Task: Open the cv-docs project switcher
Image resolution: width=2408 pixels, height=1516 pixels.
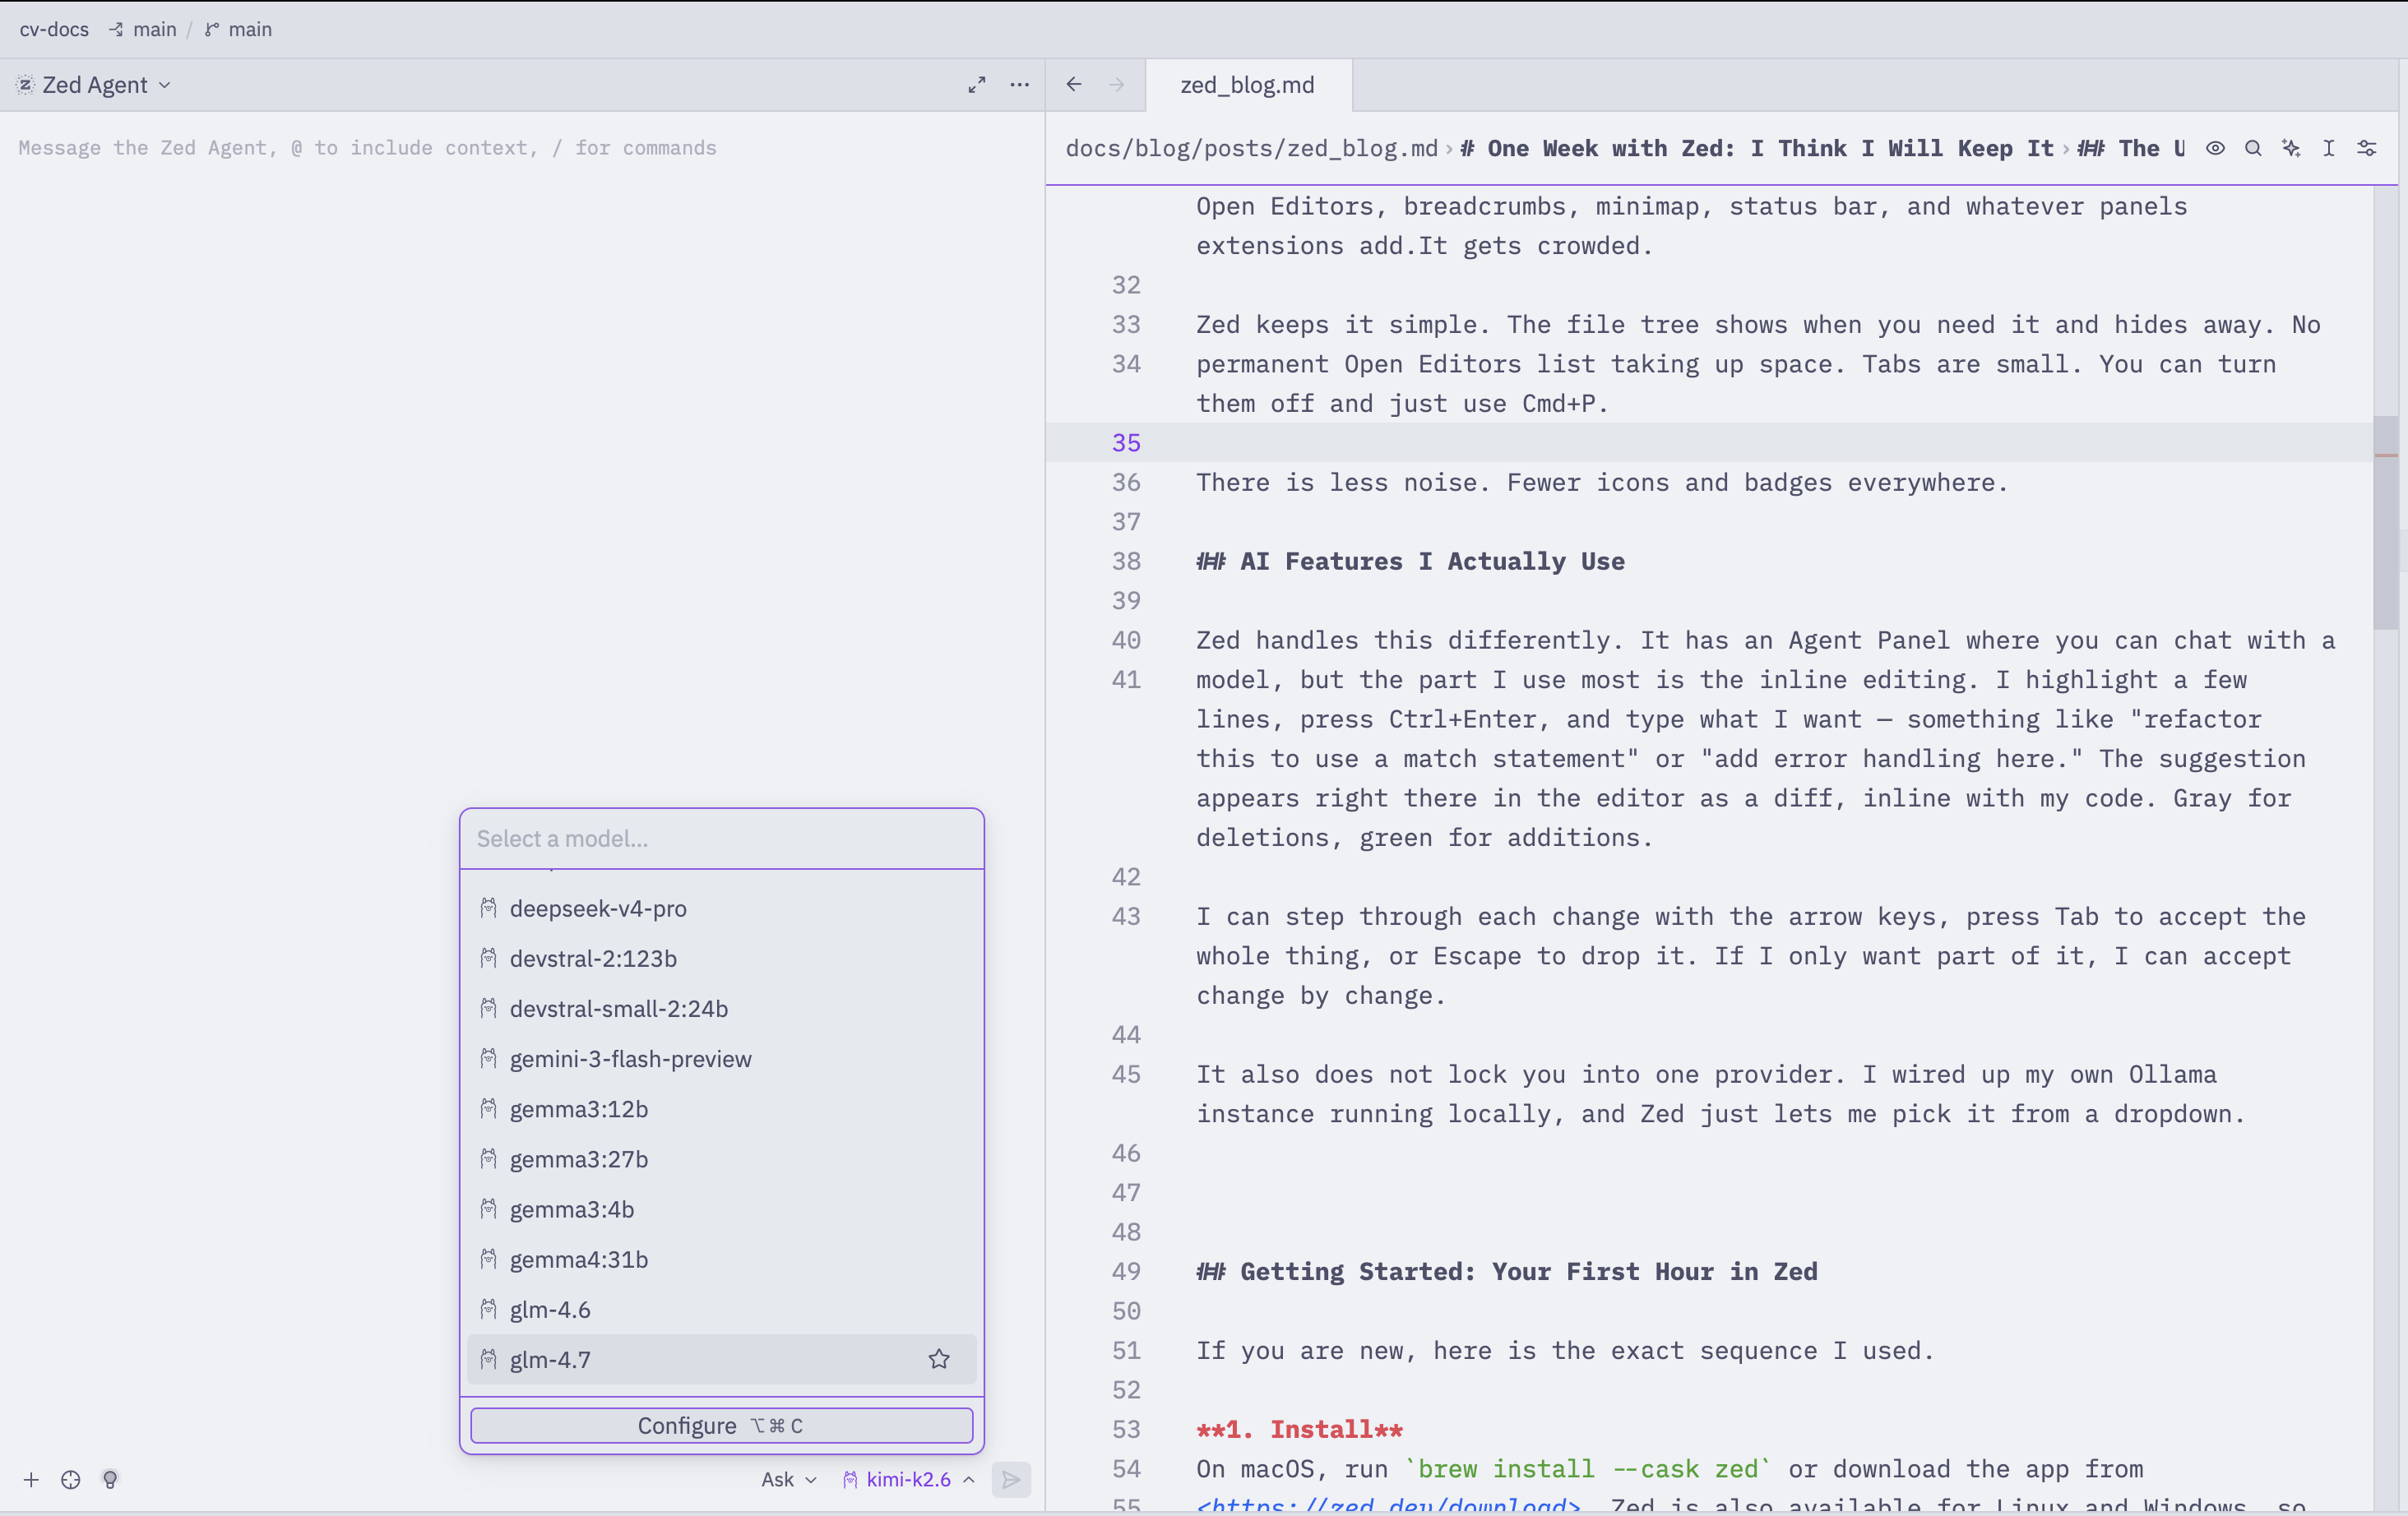Action: (54, 30)
